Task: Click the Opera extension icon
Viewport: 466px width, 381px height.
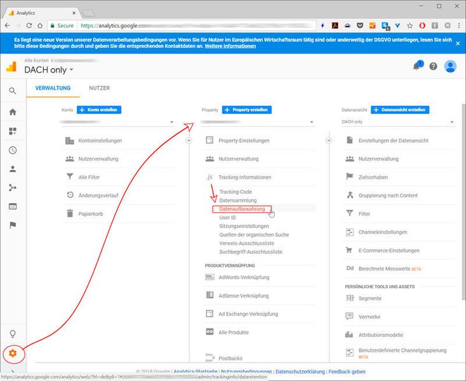Action: click(422, 26)
